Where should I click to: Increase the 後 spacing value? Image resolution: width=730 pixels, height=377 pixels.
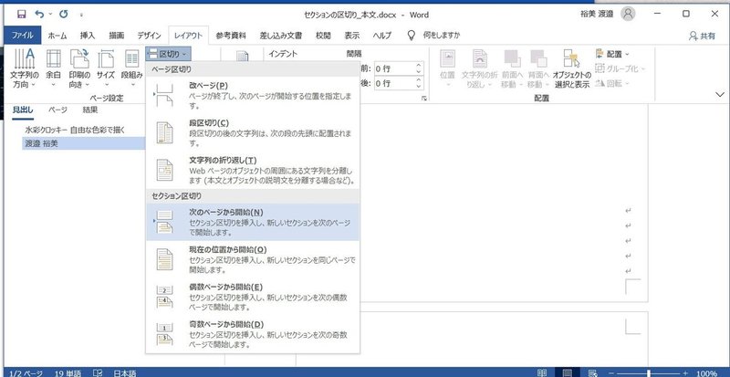click(x=419, y=79)
